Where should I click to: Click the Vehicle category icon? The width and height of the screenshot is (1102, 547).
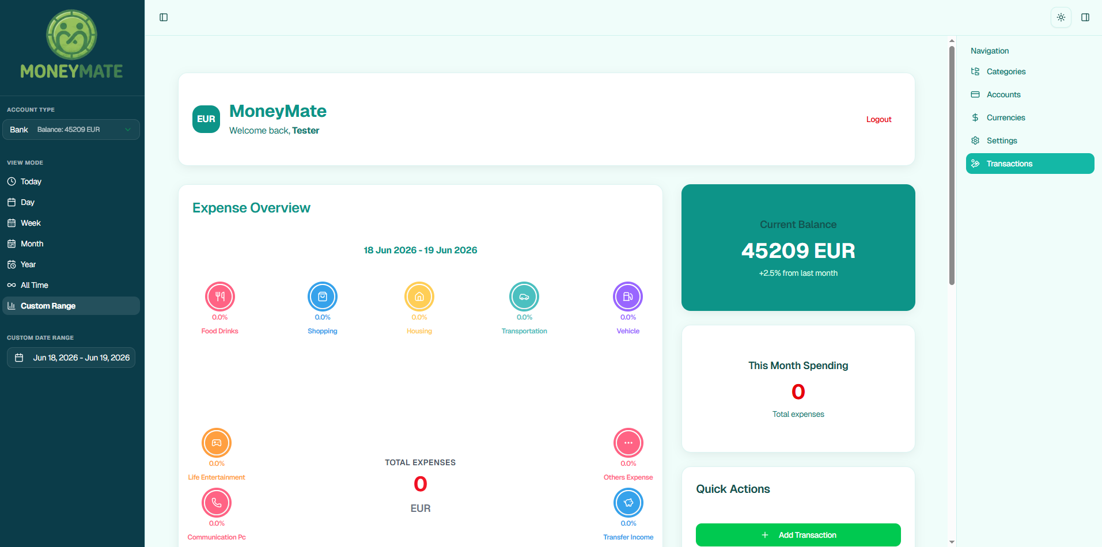(x=628, y=297)
